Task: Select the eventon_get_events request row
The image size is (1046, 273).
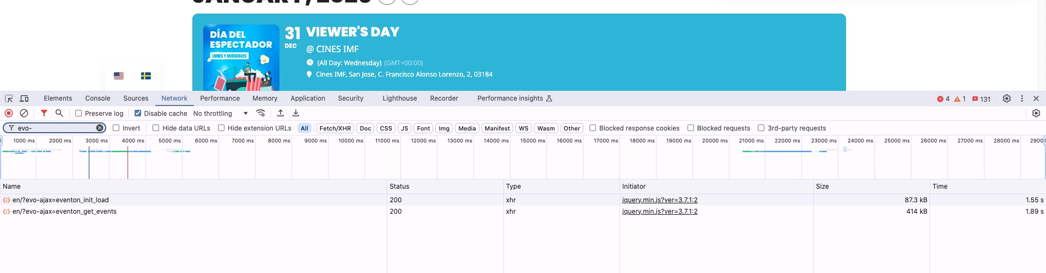Action: coord(64,212)
